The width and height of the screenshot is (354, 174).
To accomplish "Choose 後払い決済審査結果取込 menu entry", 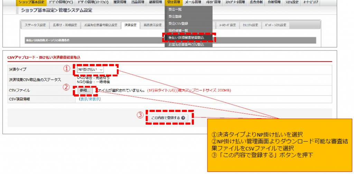I will (x=188, y=37).
